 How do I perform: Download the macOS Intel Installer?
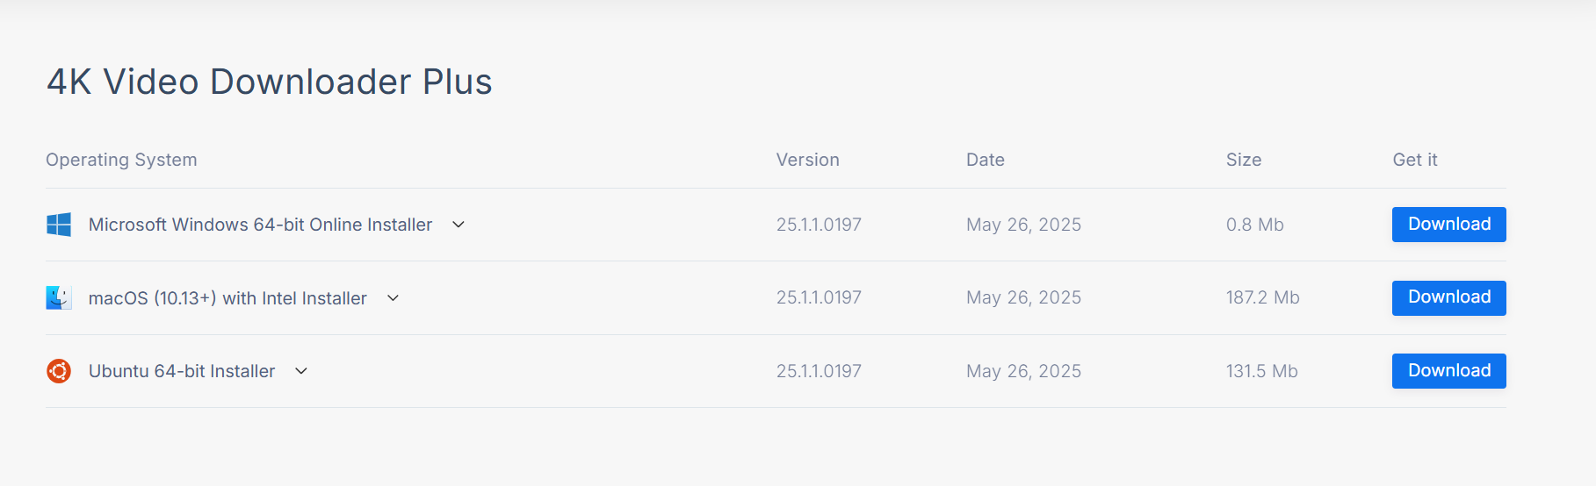1448,297
